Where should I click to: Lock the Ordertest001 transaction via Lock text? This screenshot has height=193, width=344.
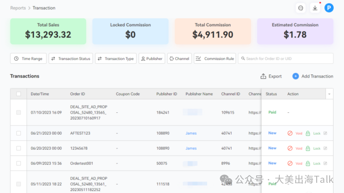click(x=317, y=164)
